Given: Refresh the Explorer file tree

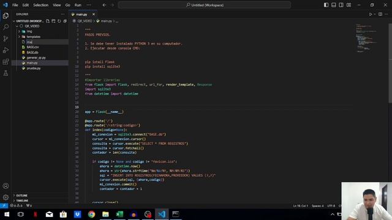Looking at the screenshot, I should pyautogui.click(x=59, y=21).
